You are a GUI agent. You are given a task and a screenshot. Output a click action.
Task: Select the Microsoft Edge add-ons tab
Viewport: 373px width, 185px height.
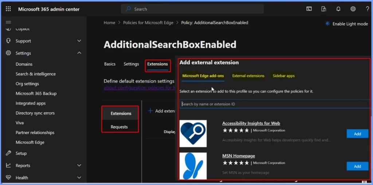coord(203,76)
